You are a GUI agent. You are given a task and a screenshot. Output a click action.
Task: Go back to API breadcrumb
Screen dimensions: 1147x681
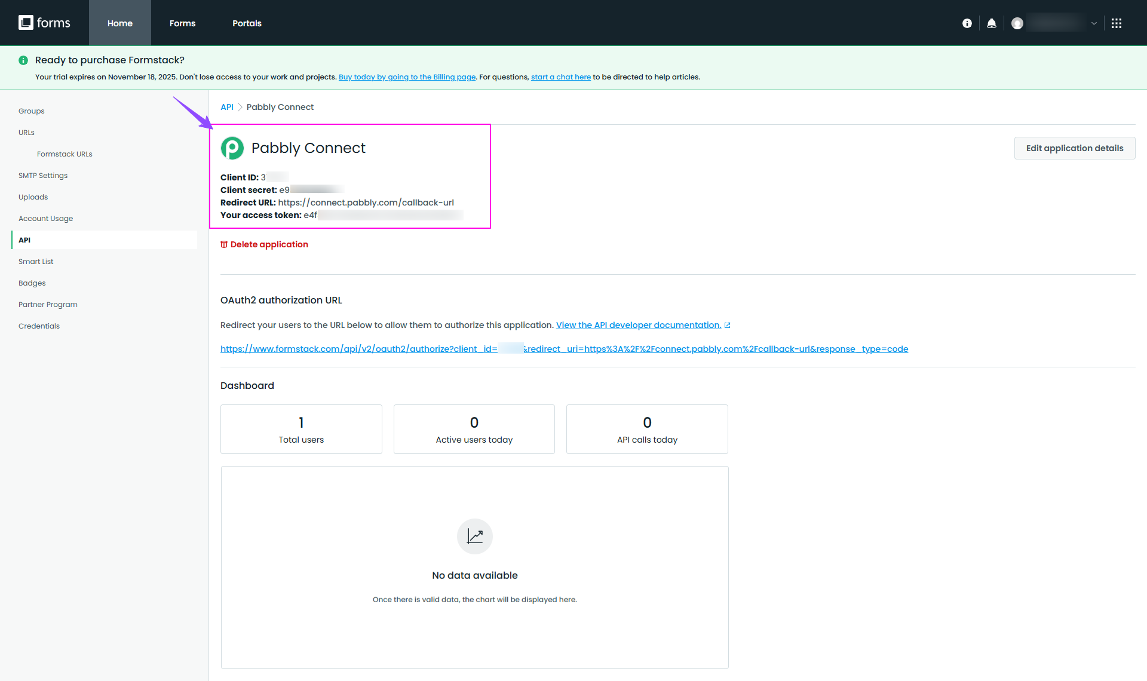(226, 107)
